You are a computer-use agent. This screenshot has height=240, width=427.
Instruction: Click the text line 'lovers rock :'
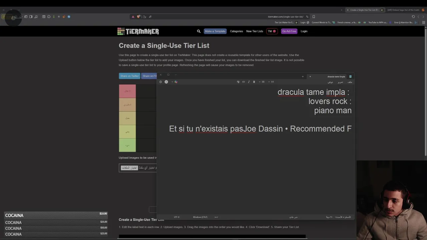pos(330,101)
